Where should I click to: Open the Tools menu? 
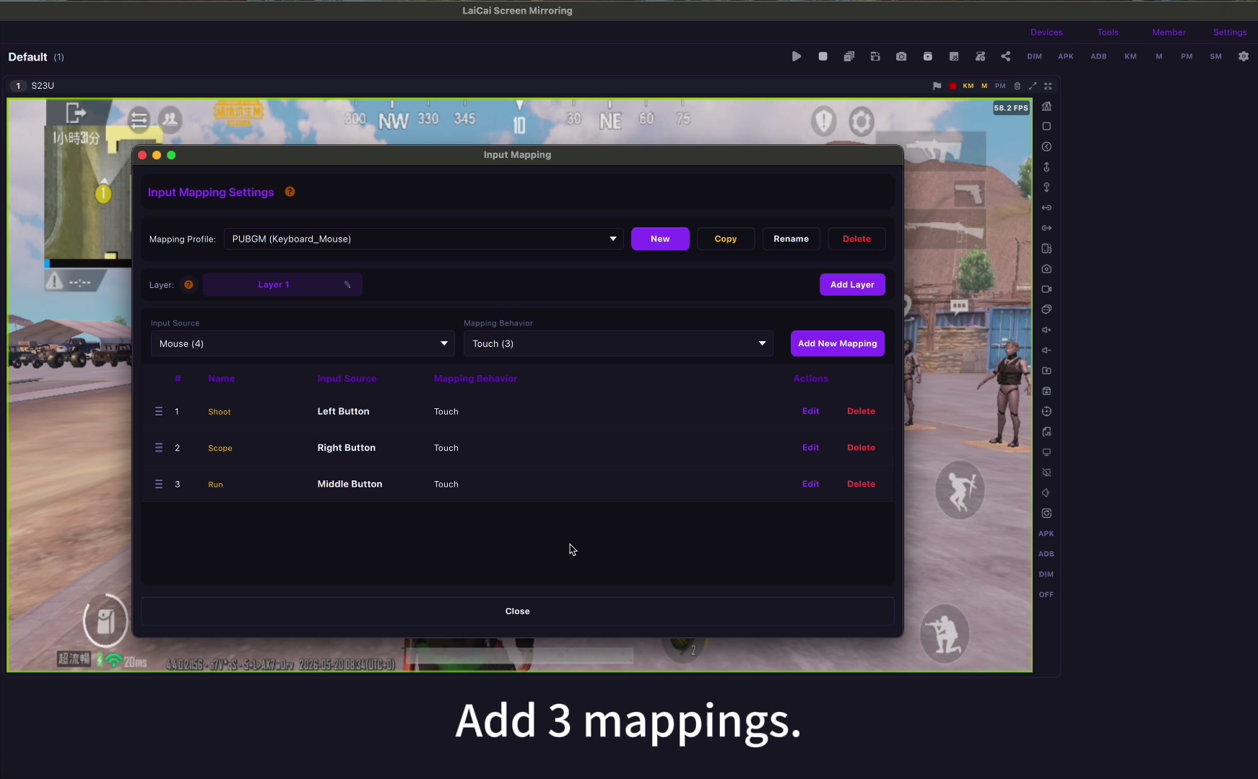1108,32
